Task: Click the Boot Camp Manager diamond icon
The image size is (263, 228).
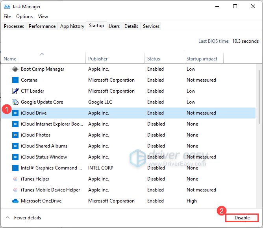Action: coord(15,69)
